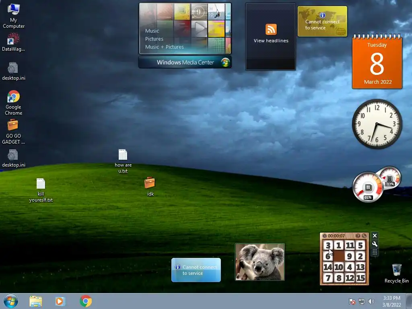Click the CPU usage dial showing 01%
This screenshot has width=412, height=309.
[x=368, y=187]
